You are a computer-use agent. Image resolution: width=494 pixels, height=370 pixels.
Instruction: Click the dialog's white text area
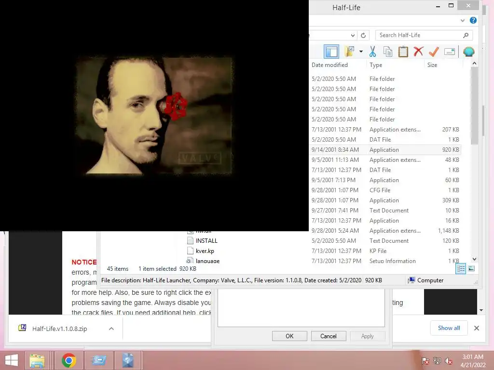(x=301, y=308)
